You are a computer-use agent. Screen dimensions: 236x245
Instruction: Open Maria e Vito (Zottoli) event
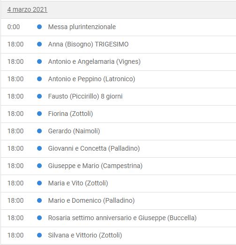pyautogui.click(x=78, y=183)
